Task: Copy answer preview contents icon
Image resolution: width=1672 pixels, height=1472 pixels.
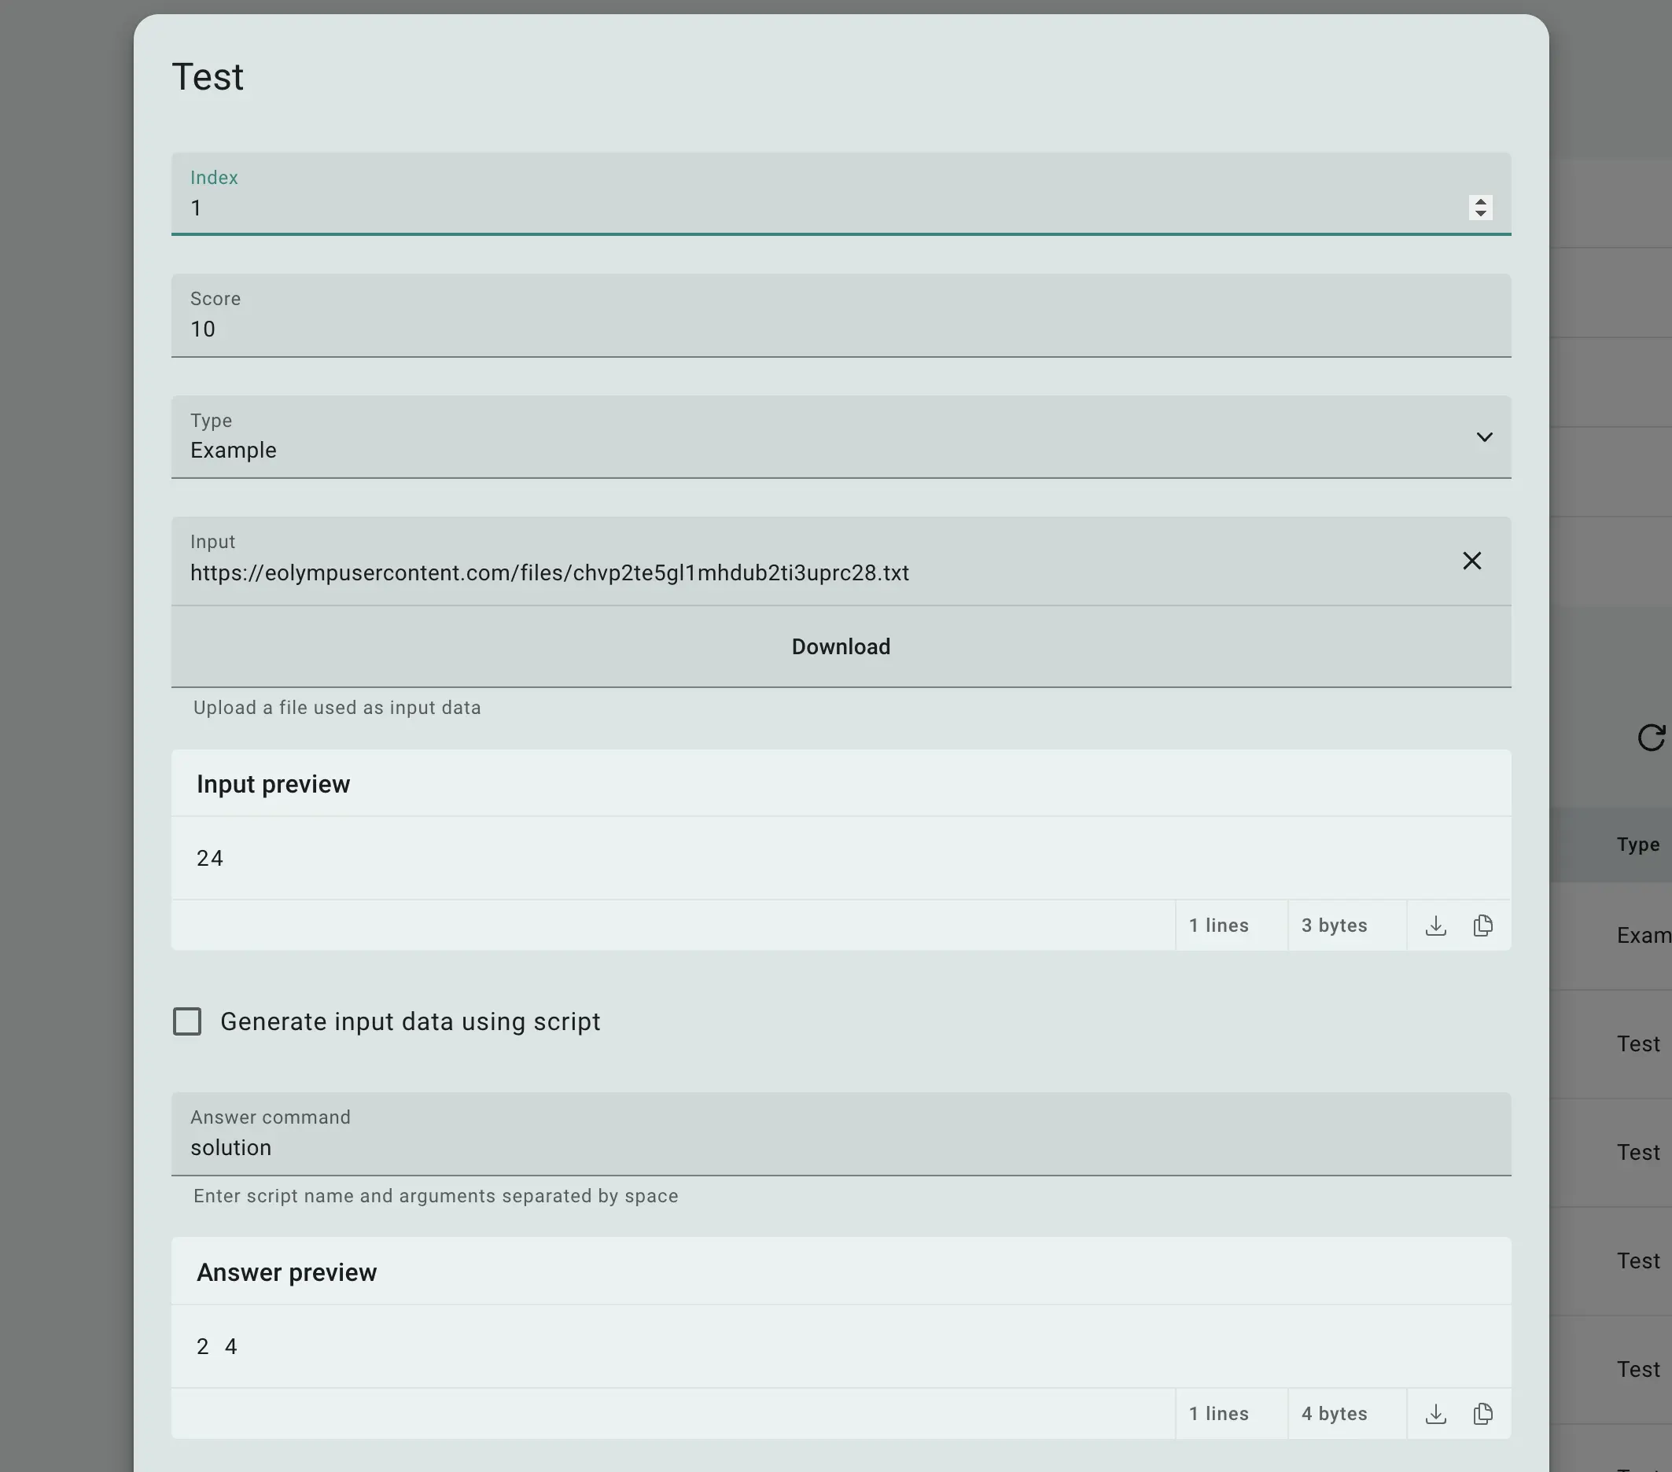Action: [1483, 1414]
